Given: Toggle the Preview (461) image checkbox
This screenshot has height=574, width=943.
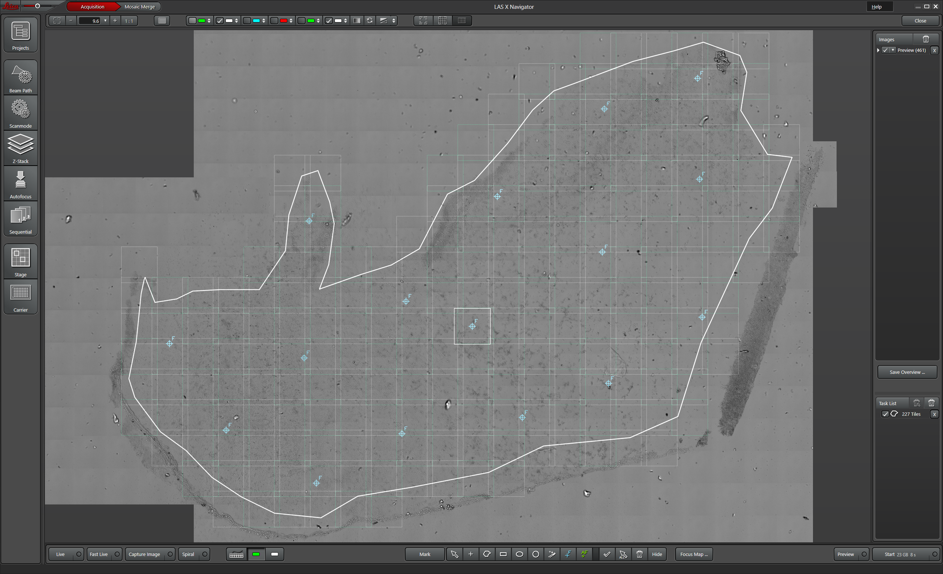Looking at the screenshot, I should [x=885, y=50].
